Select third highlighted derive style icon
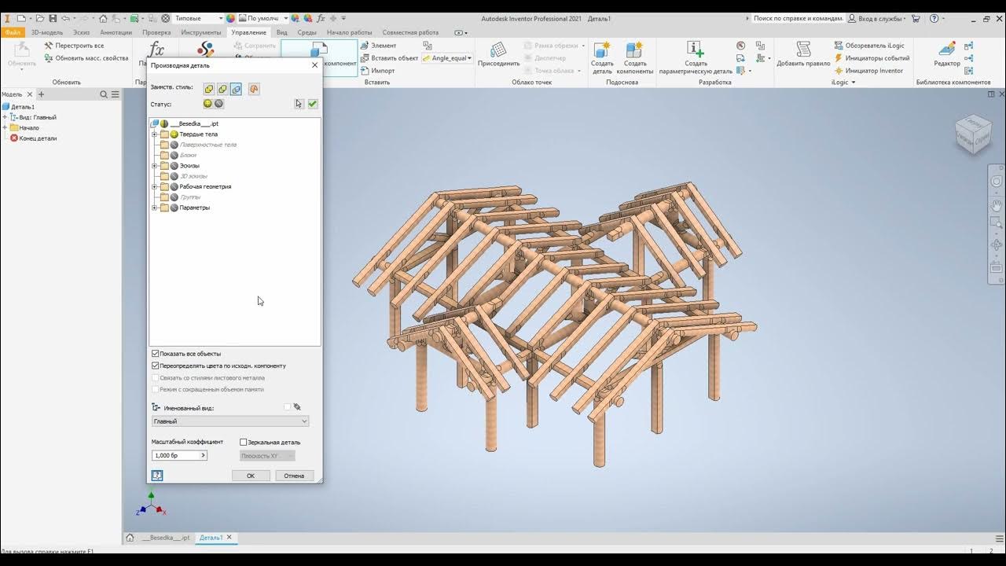Viewport: 1006px width, 566px height. [236, 89]
